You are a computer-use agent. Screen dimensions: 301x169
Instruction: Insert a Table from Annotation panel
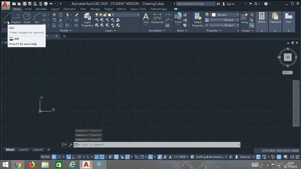[167, 25]
